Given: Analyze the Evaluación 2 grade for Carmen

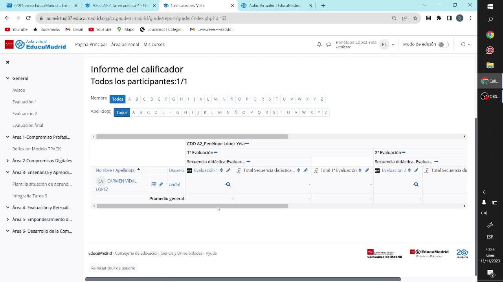Looking at the screenshot, I should (416, 184).
